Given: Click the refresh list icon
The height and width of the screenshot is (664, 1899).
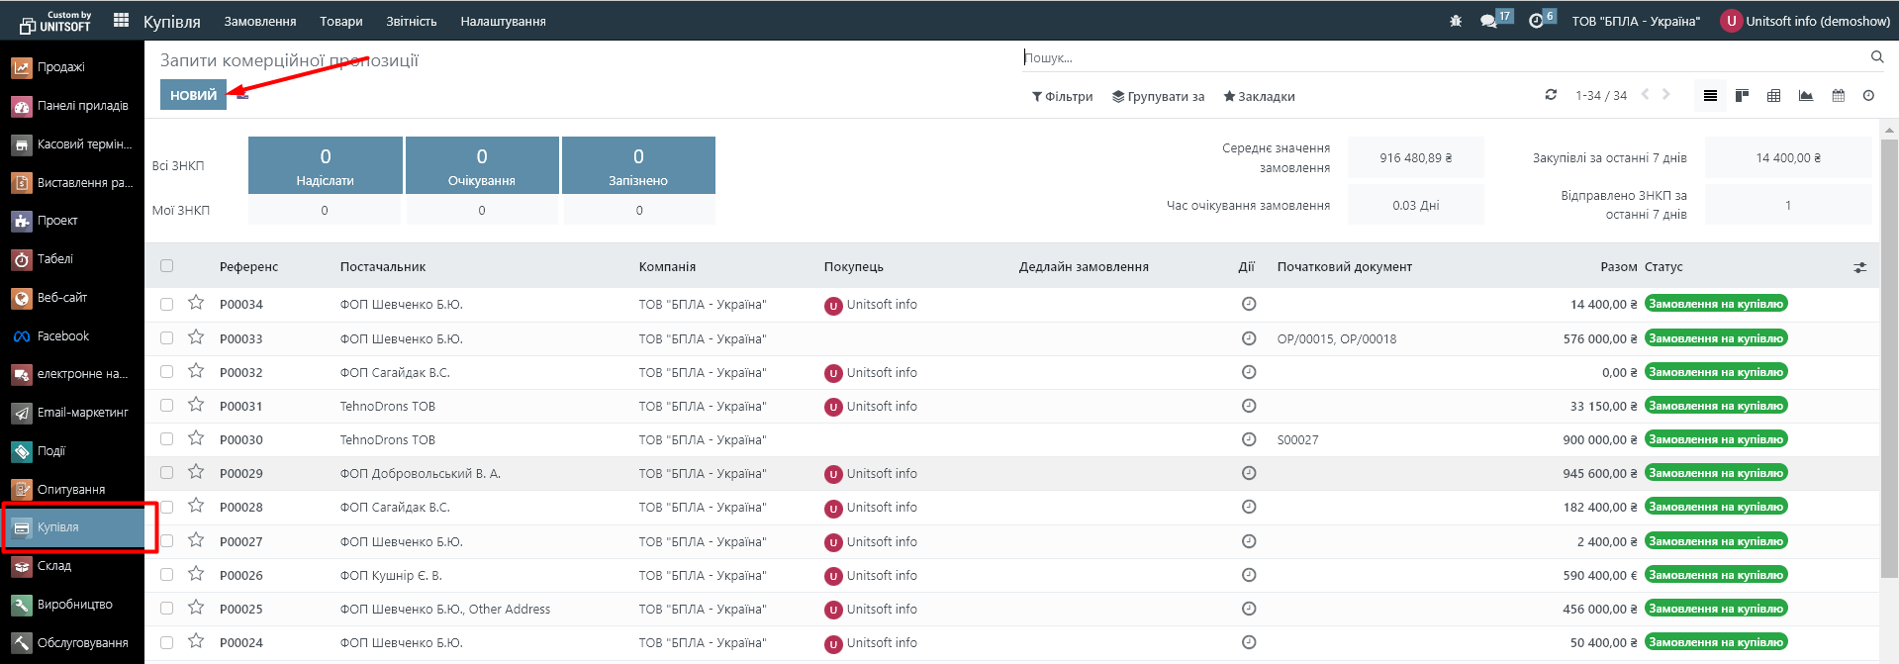Looking at the screenshot, I should pos(1551,95).
